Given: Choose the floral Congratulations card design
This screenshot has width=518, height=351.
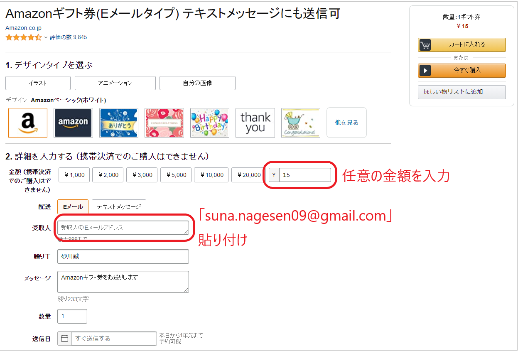Looking at the screenshot, I should coord(164,123).
